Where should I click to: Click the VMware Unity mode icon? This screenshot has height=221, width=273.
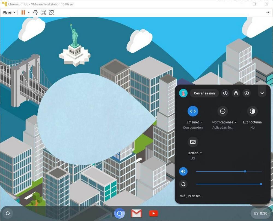51,13
